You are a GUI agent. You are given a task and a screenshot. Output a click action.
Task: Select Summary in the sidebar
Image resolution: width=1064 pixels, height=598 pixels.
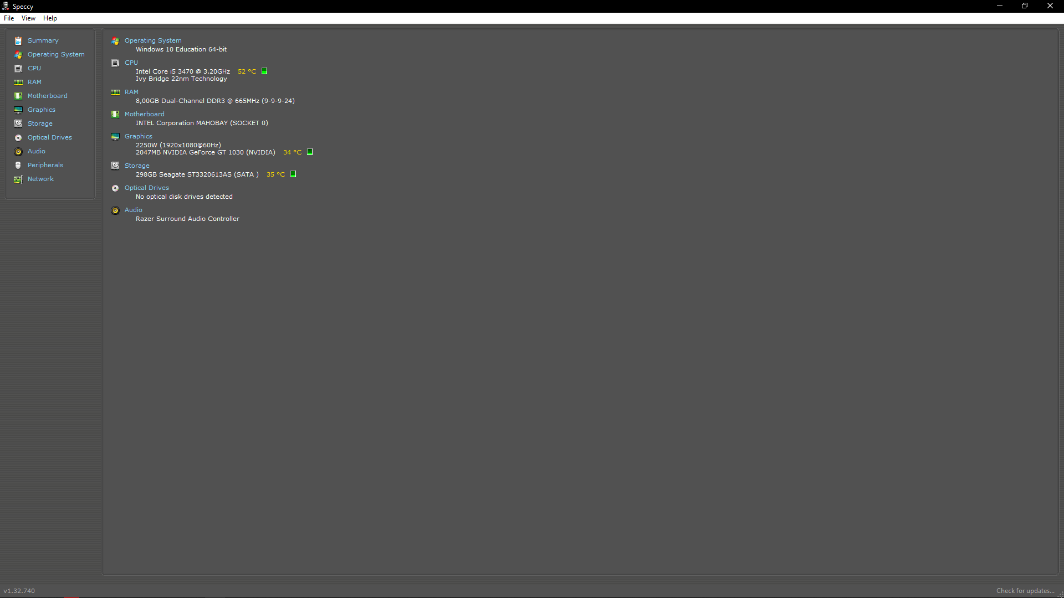tap(43, 40)
